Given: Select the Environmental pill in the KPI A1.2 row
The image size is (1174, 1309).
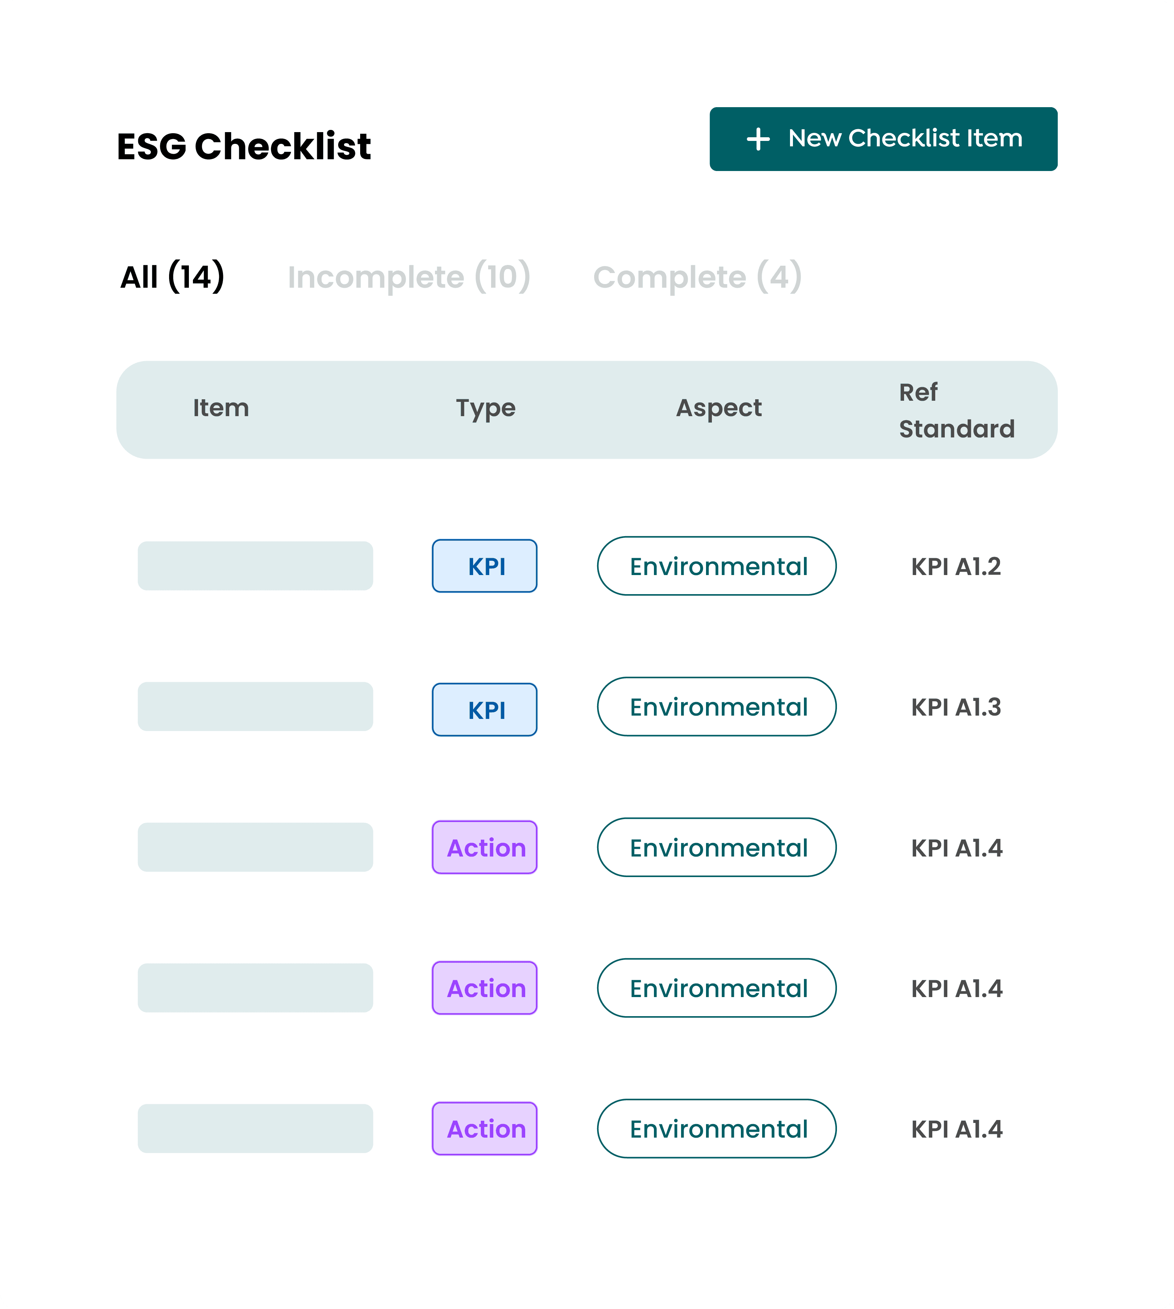Looking at the screenshot, I should tap(717, 566).
